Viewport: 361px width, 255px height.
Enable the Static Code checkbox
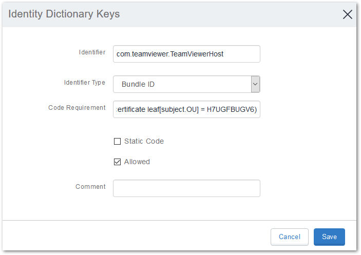[x=117, y=141]
